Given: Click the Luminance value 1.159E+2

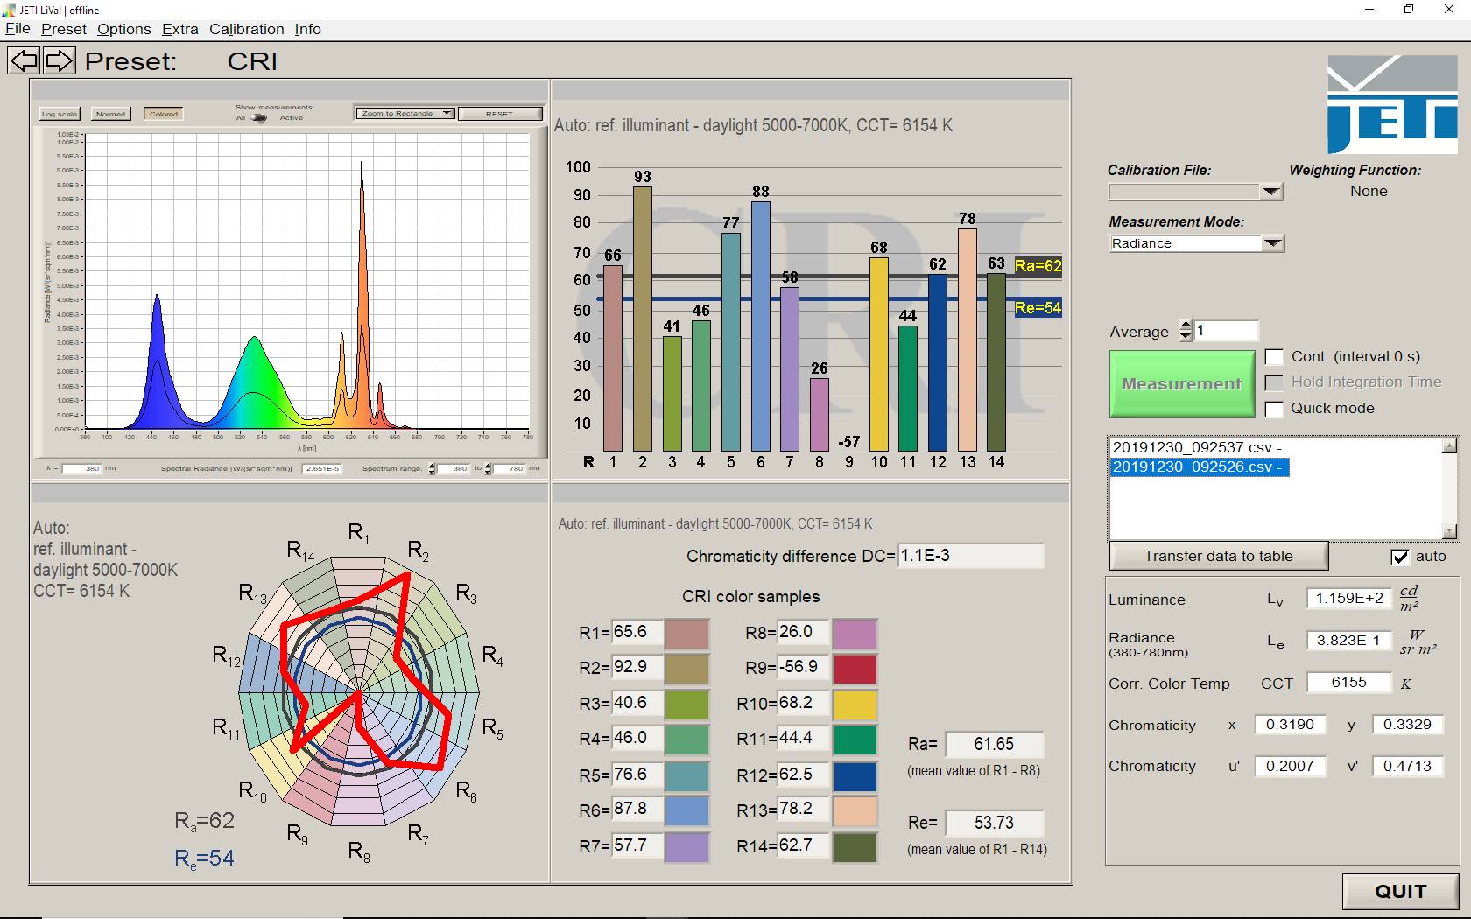Looking at the screenshot, I should click(x=1348, y=599).
